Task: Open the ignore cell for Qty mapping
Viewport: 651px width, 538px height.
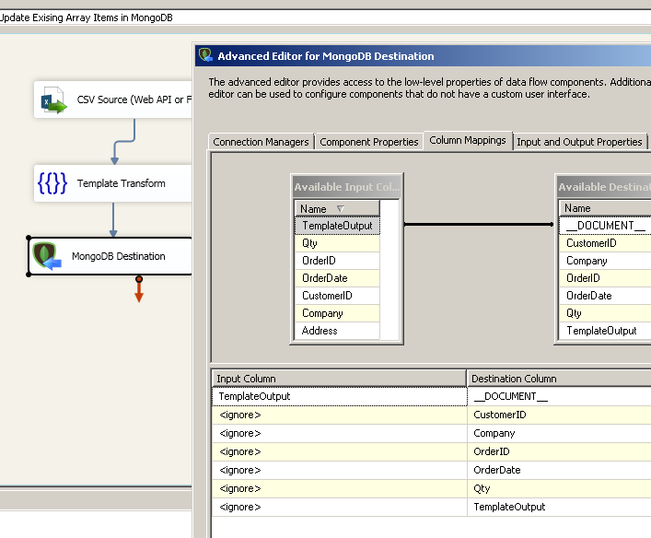Action: pyautogui.click(x=340, y=488)
